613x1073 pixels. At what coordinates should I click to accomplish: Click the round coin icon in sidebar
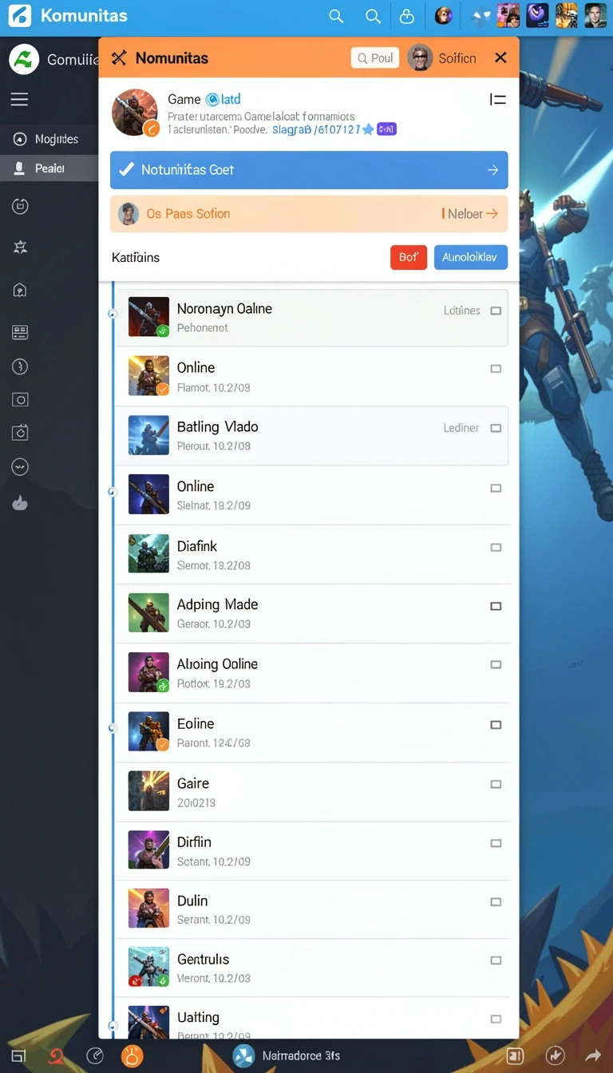tap(20, 366)
